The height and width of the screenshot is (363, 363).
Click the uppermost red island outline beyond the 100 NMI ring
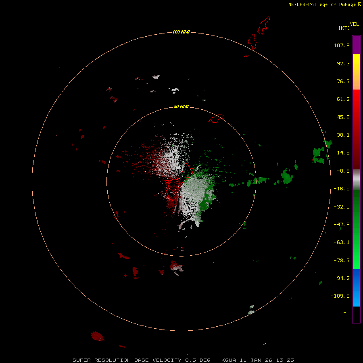[264, 25]
